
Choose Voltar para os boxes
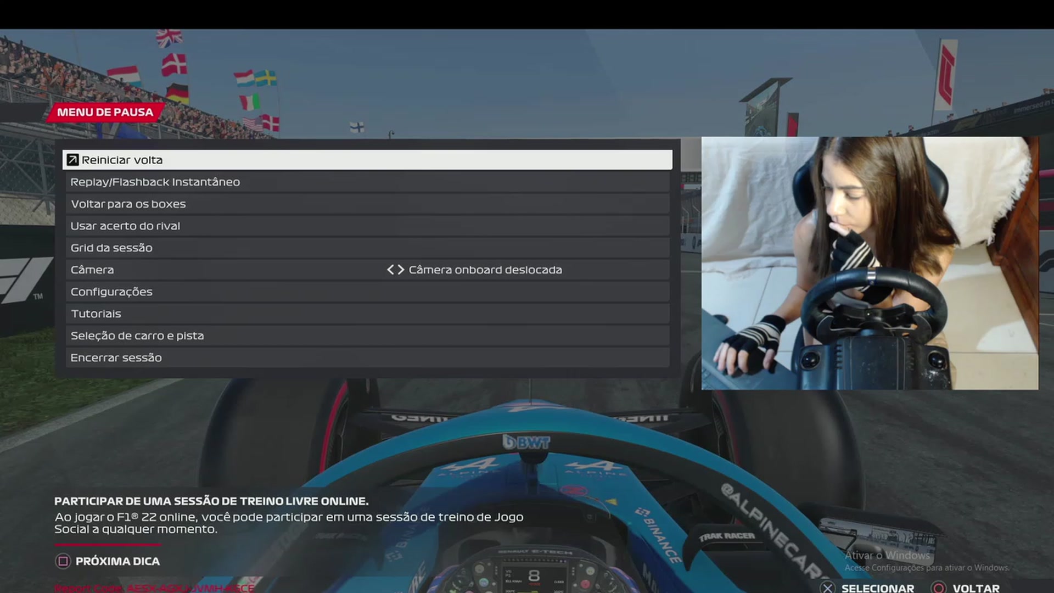pos(367,204)
